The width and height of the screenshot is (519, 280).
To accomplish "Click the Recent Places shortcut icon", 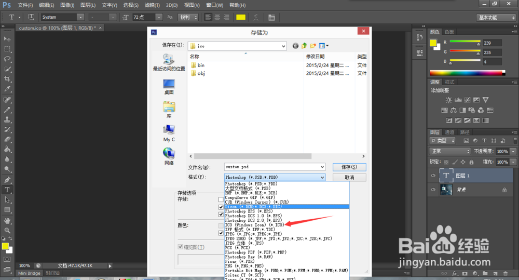I will (169, 60).
